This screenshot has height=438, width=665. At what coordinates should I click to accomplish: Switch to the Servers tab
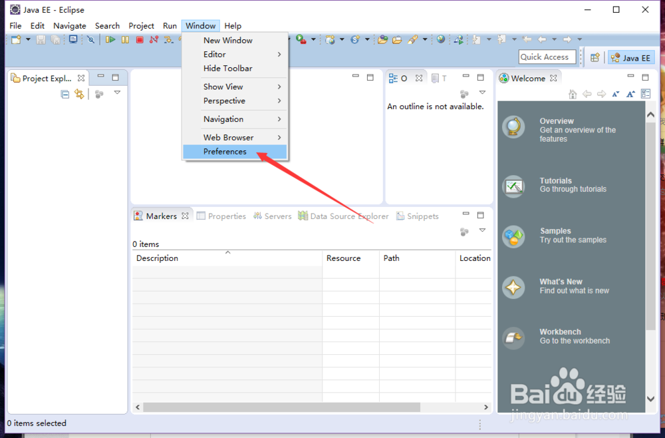272,216
